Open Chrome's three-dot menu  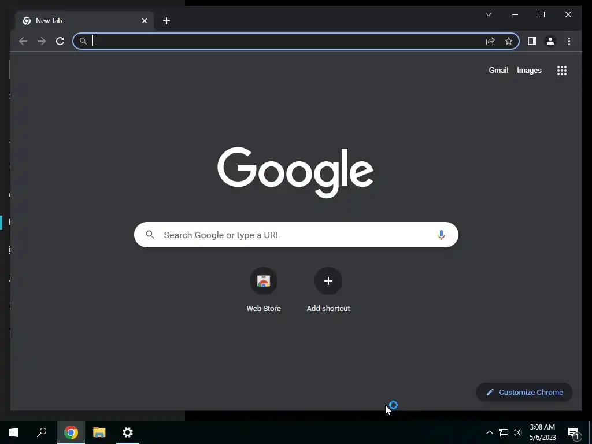tap(569, 41)
